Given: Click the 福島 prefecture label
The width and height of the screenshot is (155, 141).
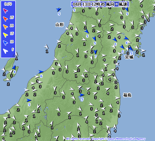Looking at the screenshot, I should pos(127,95).
